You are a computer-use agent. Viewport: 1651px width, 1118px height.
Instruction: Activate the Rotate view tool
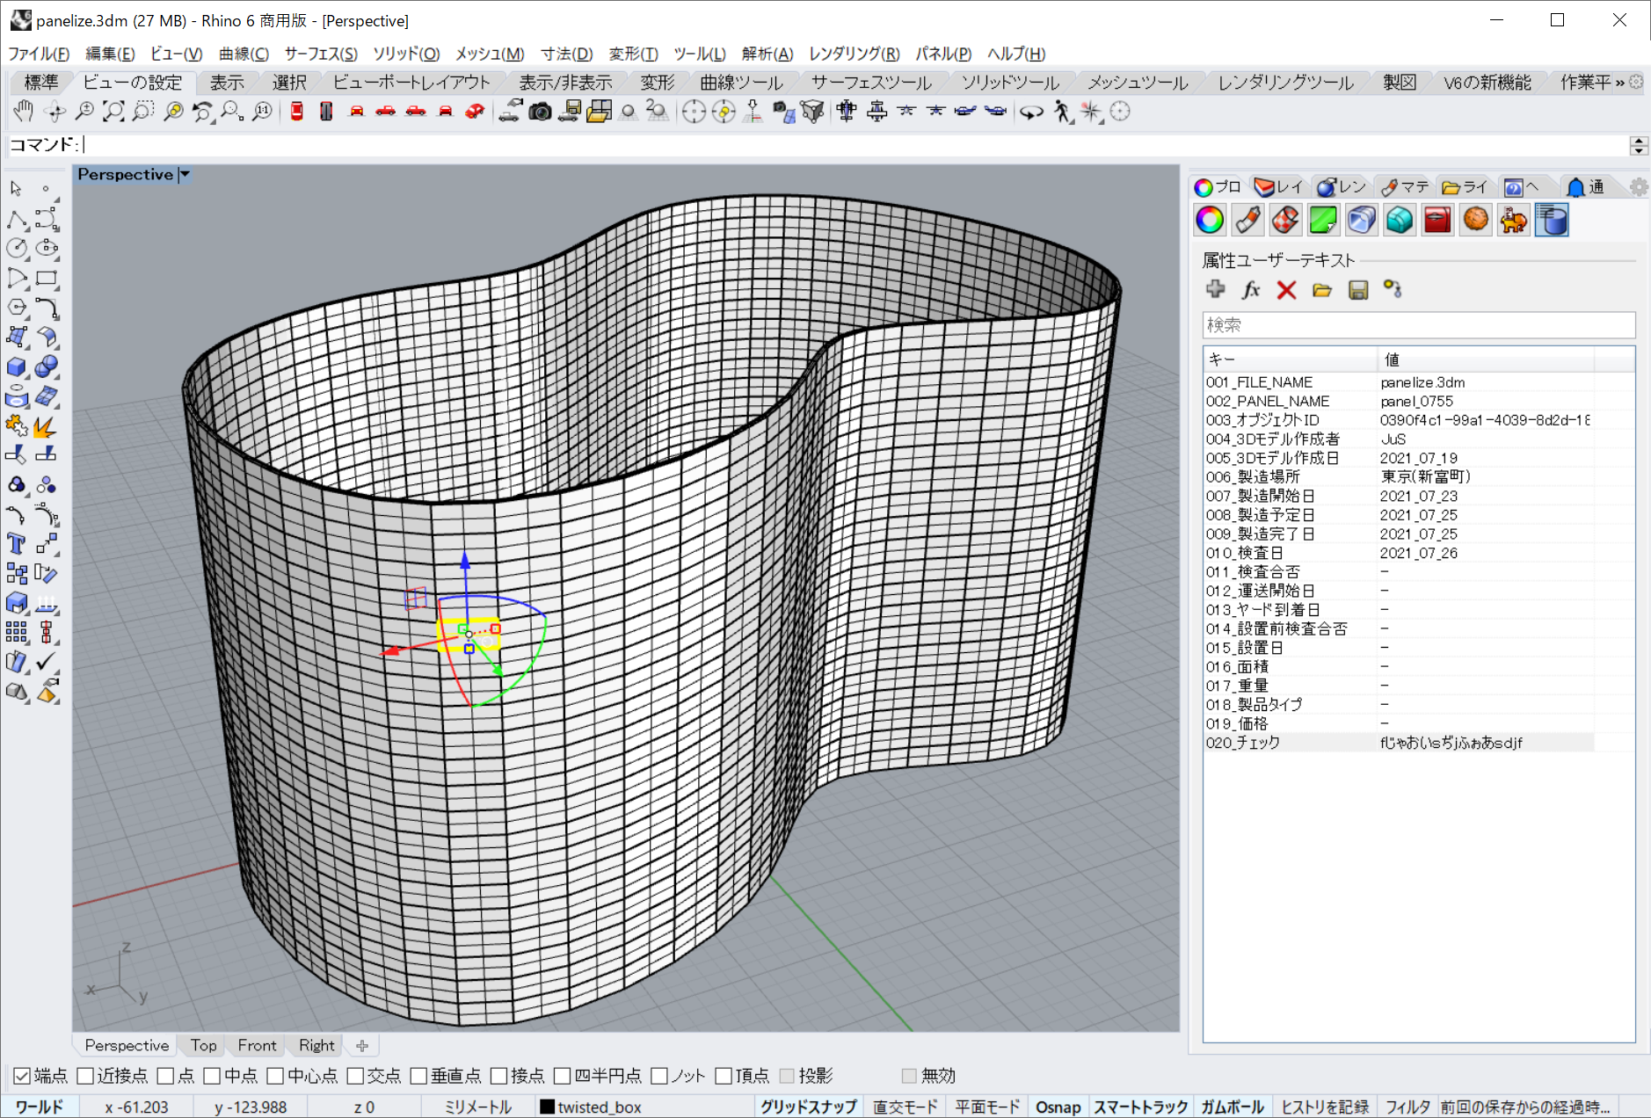(x=55, y=112)
